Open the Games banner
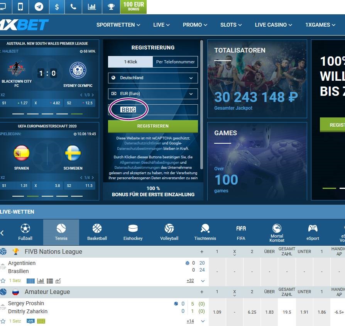The width and height of the screenshot is (345, 326). point(257,161)
